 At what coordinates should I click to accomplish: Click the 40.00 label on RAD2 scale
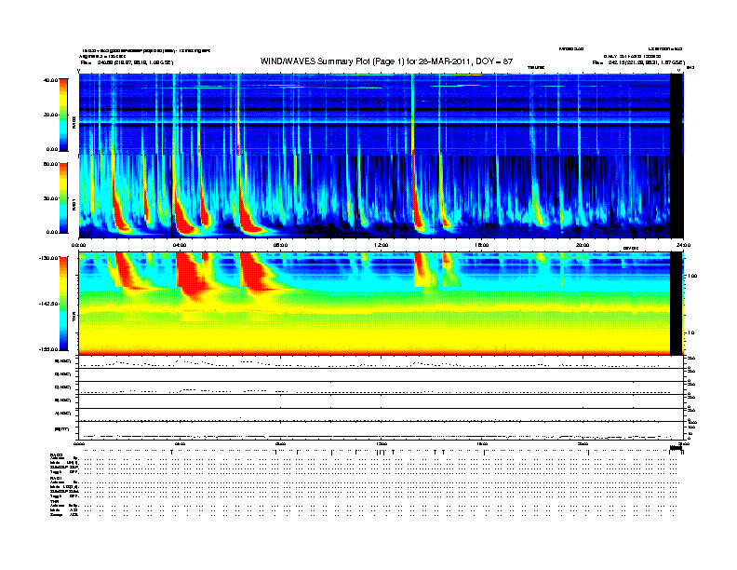coord(50,80)
